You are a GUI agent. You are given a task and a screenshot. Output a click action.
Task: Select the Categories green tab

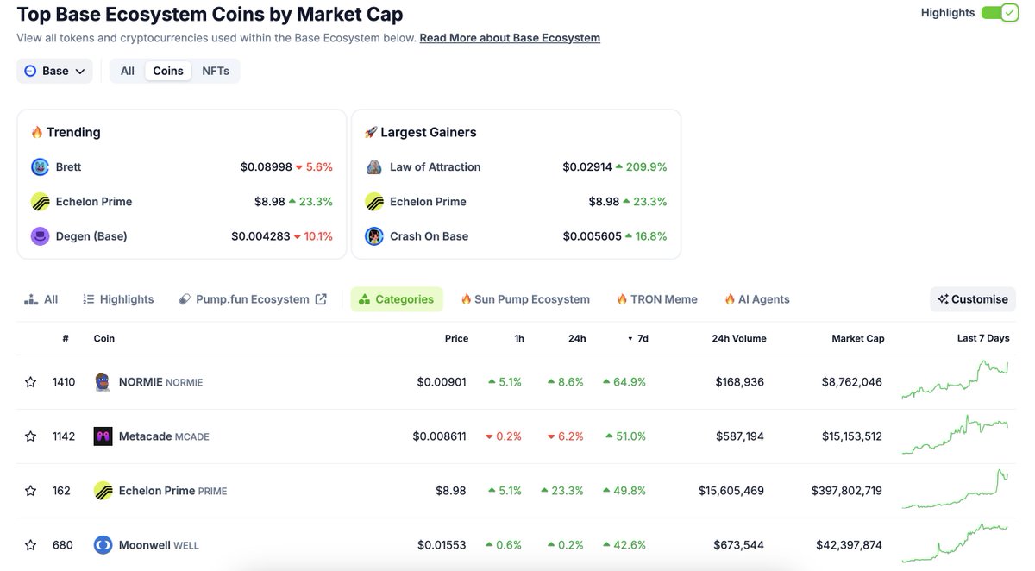tap(397, 299)
